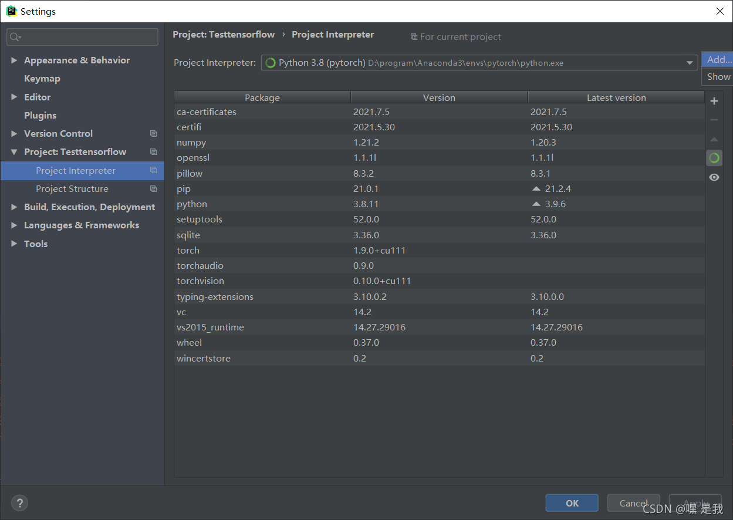Expand Languages & Frameworks section
The width and height of the screenshot is (733, 520).
(x=14, y=225)
